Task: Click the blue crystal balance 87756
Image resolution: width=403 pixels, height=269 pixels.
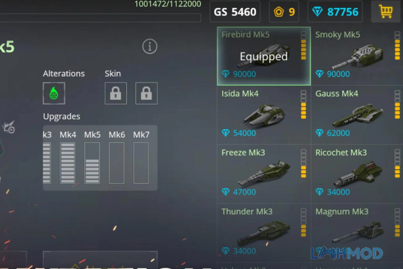Action: click(x=335, y=11)
